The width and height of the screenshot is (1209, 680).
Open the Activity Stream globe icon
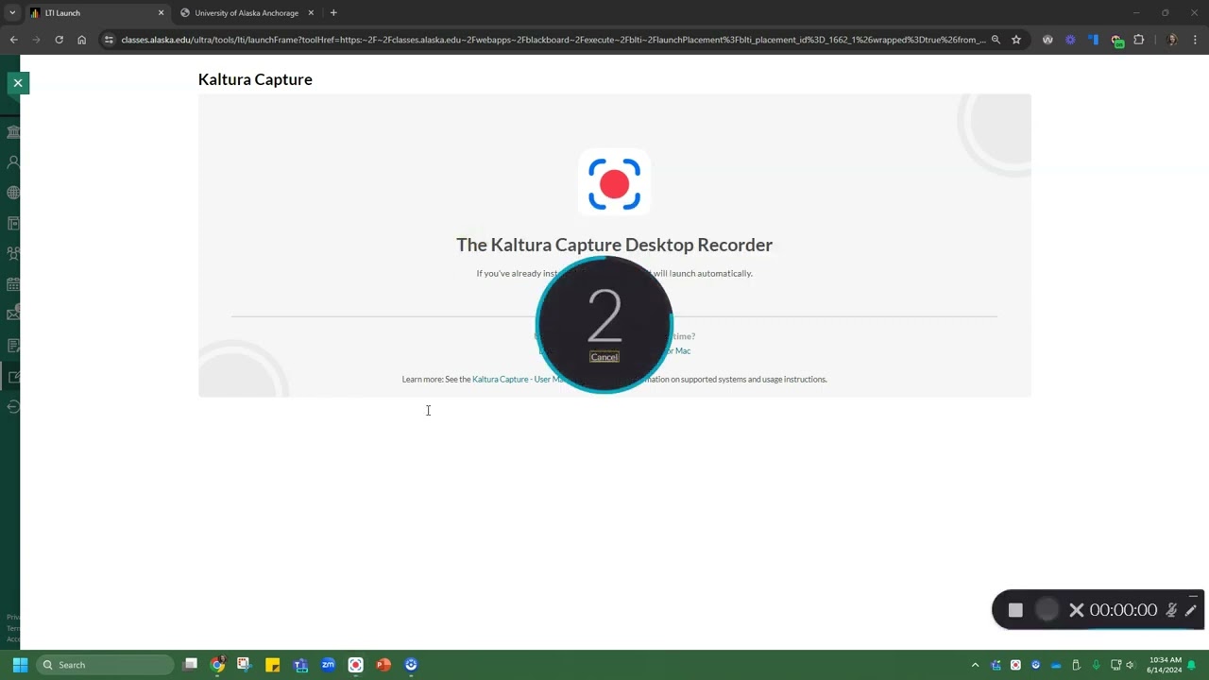point(13,193)
